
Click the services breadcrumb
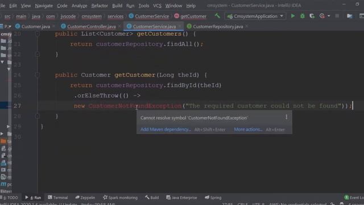[x=115, y=17]
